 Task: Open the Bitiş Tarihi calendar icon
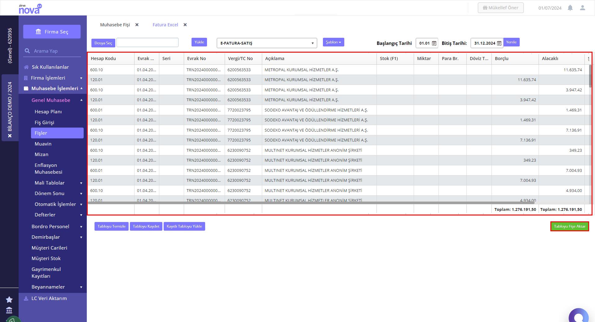(499, 43)
